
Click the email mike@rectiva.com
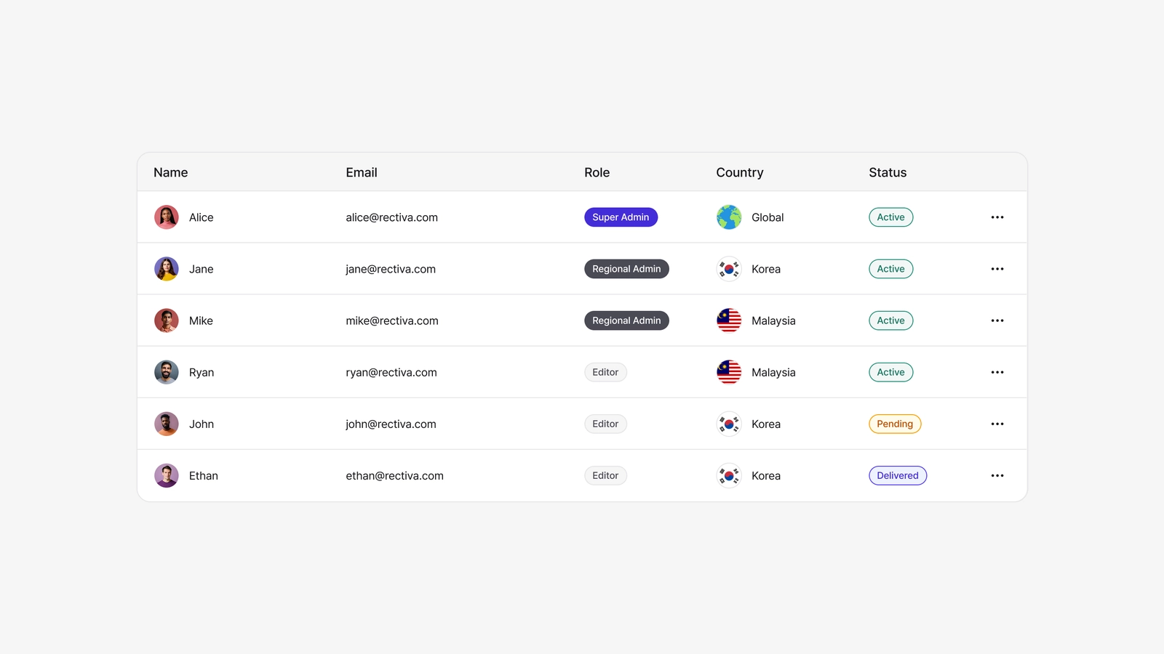(x=392, y=320)
